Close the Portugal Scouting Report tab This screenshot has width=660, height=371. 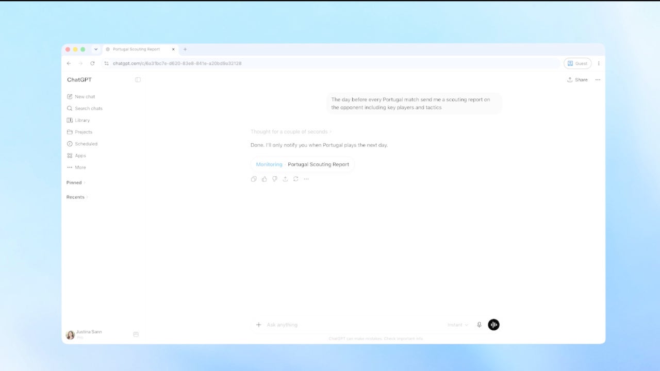point(173,49)
